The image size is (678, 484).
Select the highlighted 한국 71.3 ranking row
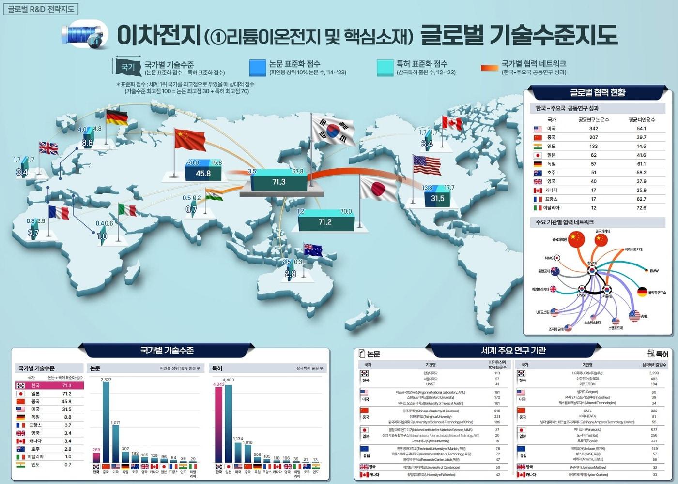coord(50,386)
